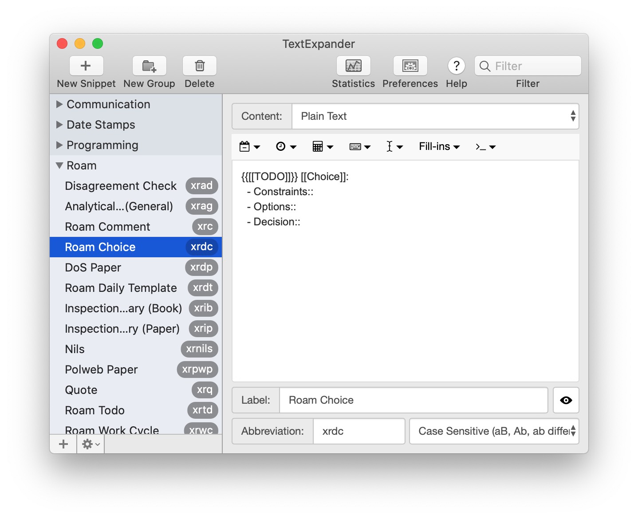Click the Programming group name
Screen dimensions: 638x519
coord(102,145)
